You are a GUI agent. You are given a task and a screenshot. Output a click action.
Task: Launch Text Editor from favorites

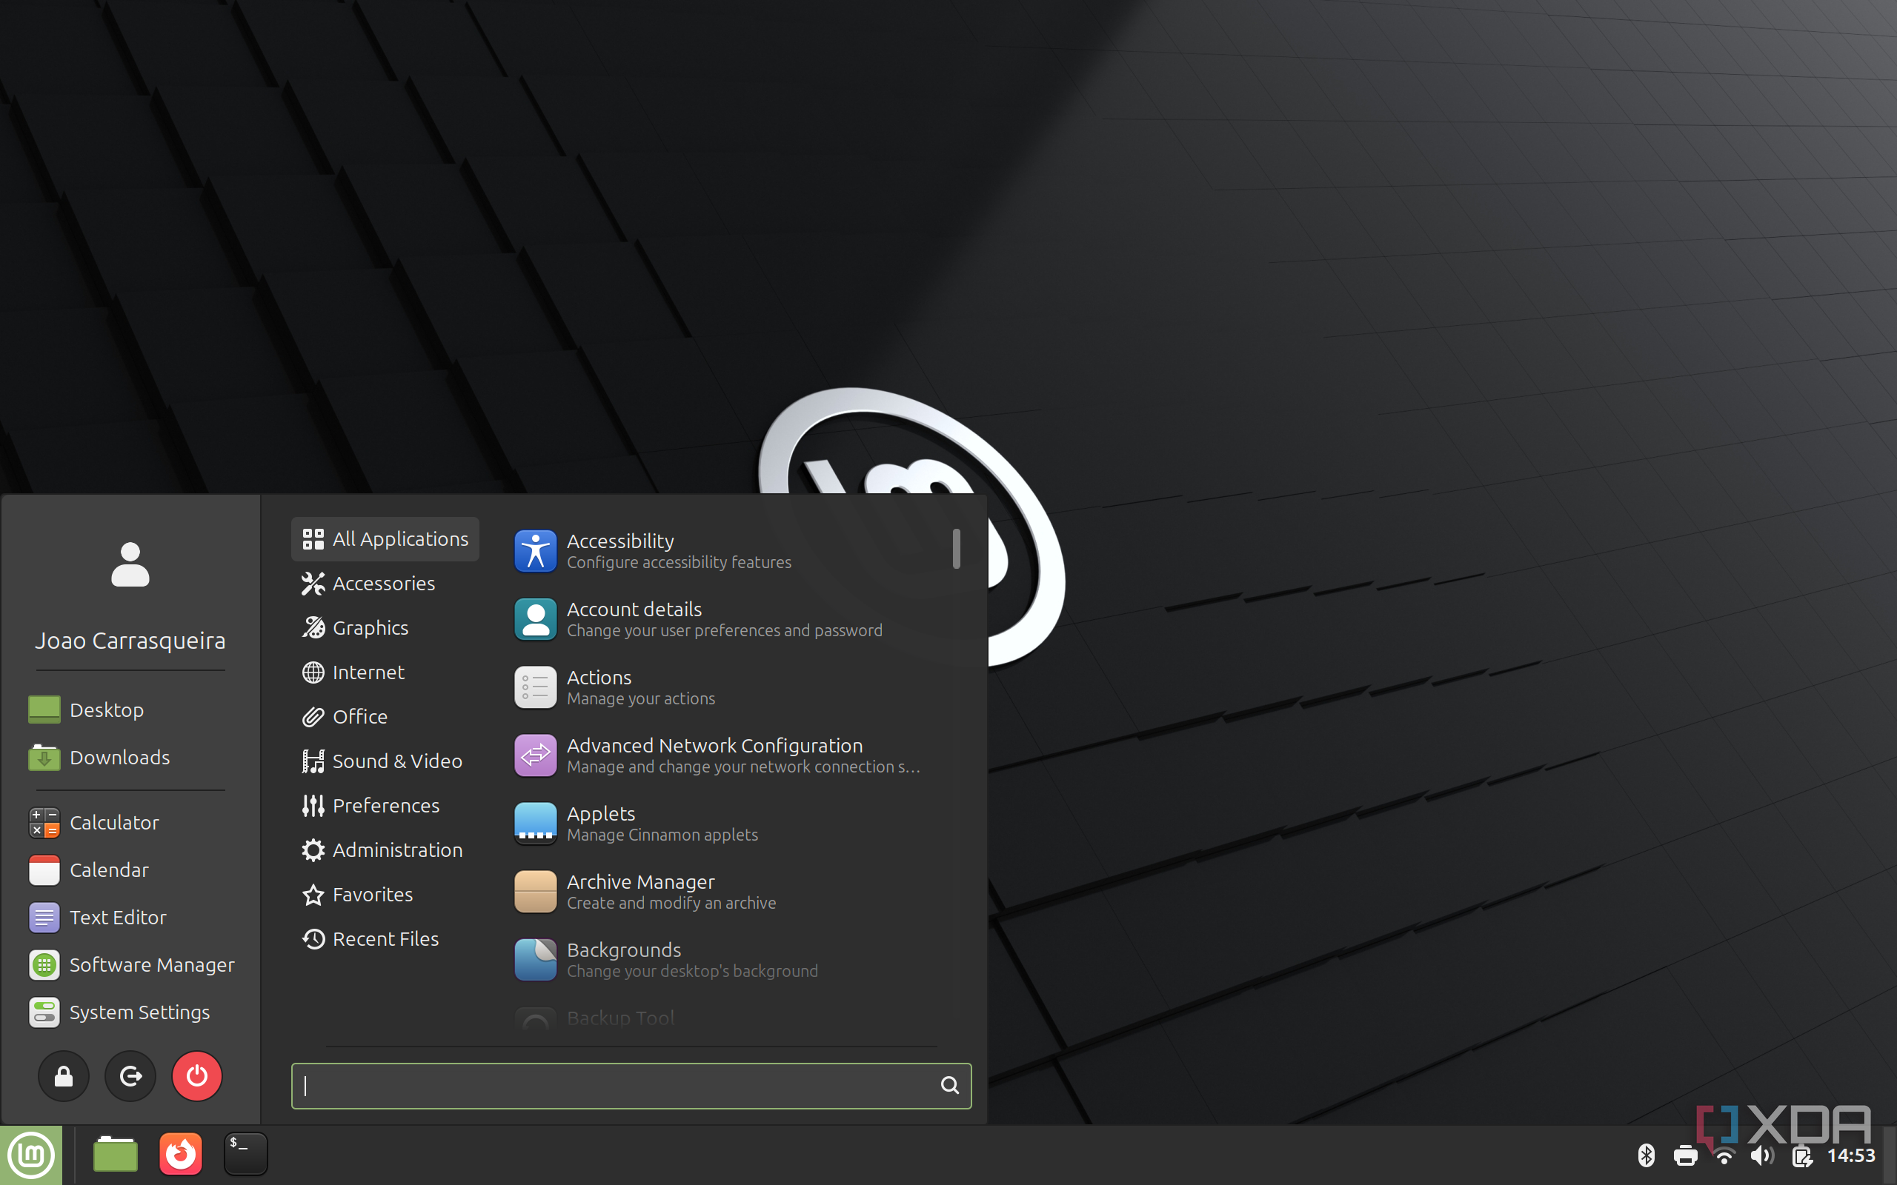[97, 917]
